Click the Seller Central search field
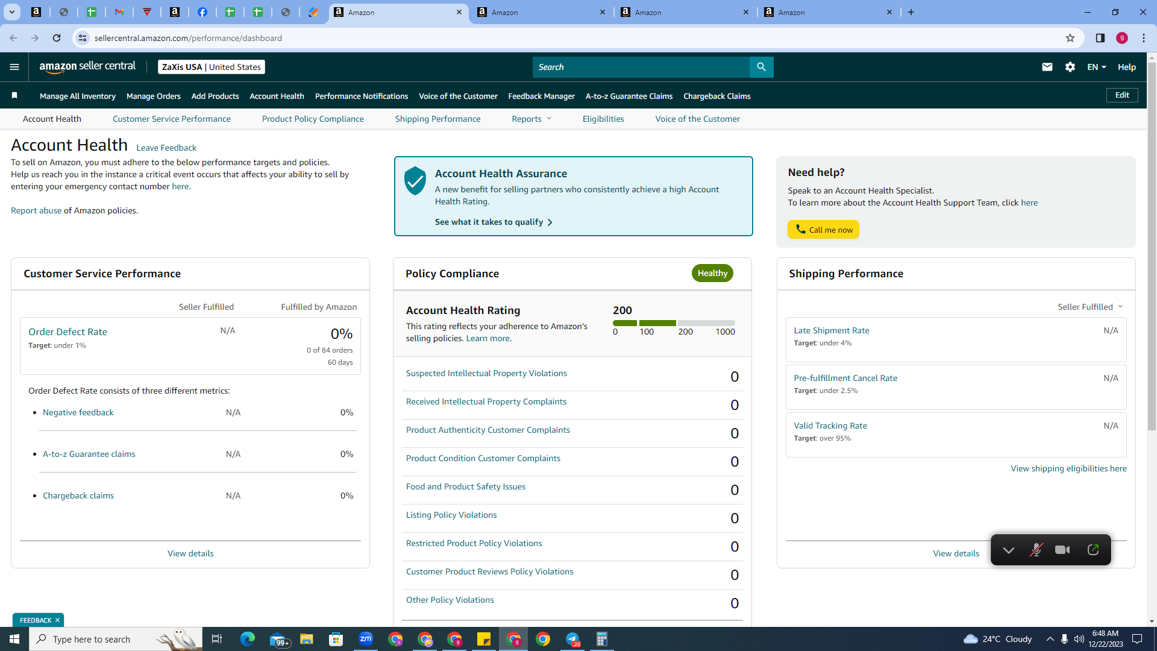This screenshot has height=651, width=1157. 641,67
